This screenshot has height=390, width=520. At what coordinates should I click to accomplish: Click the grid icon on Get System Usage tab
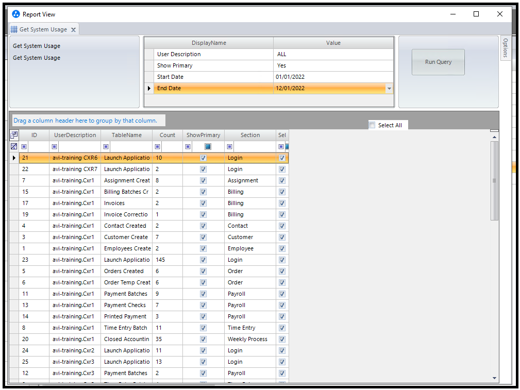click(14, 29)
